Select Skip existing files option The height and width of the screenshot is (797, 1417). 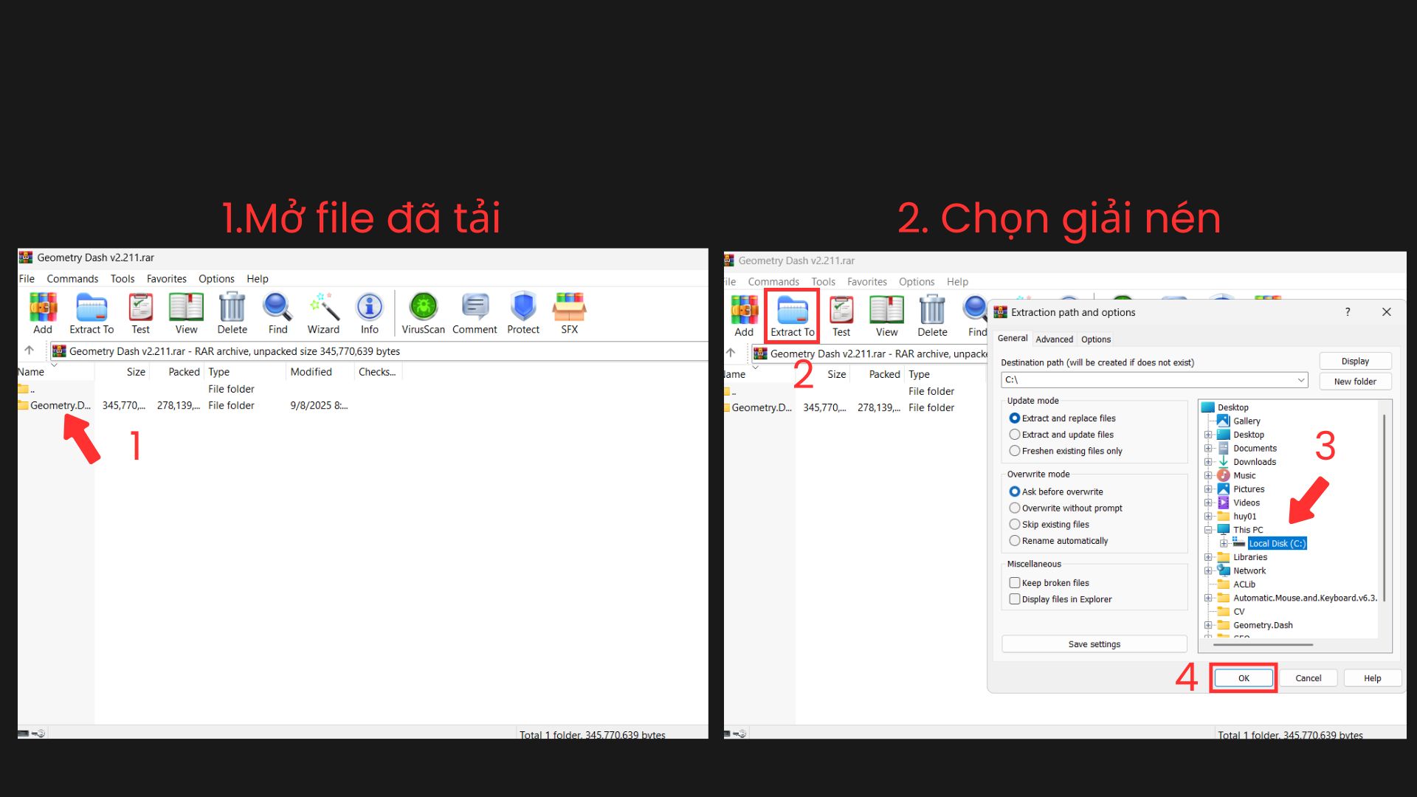[x=1049, y=524]
